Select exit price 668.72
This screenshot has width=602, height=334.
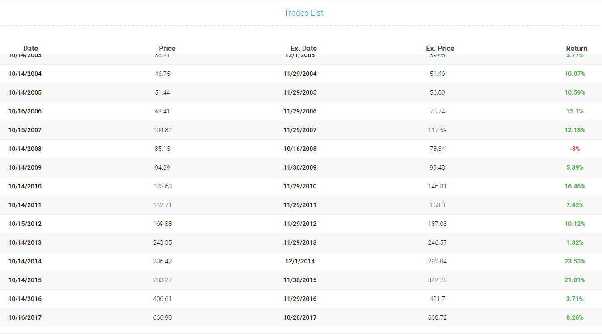(x=437, y=317)
